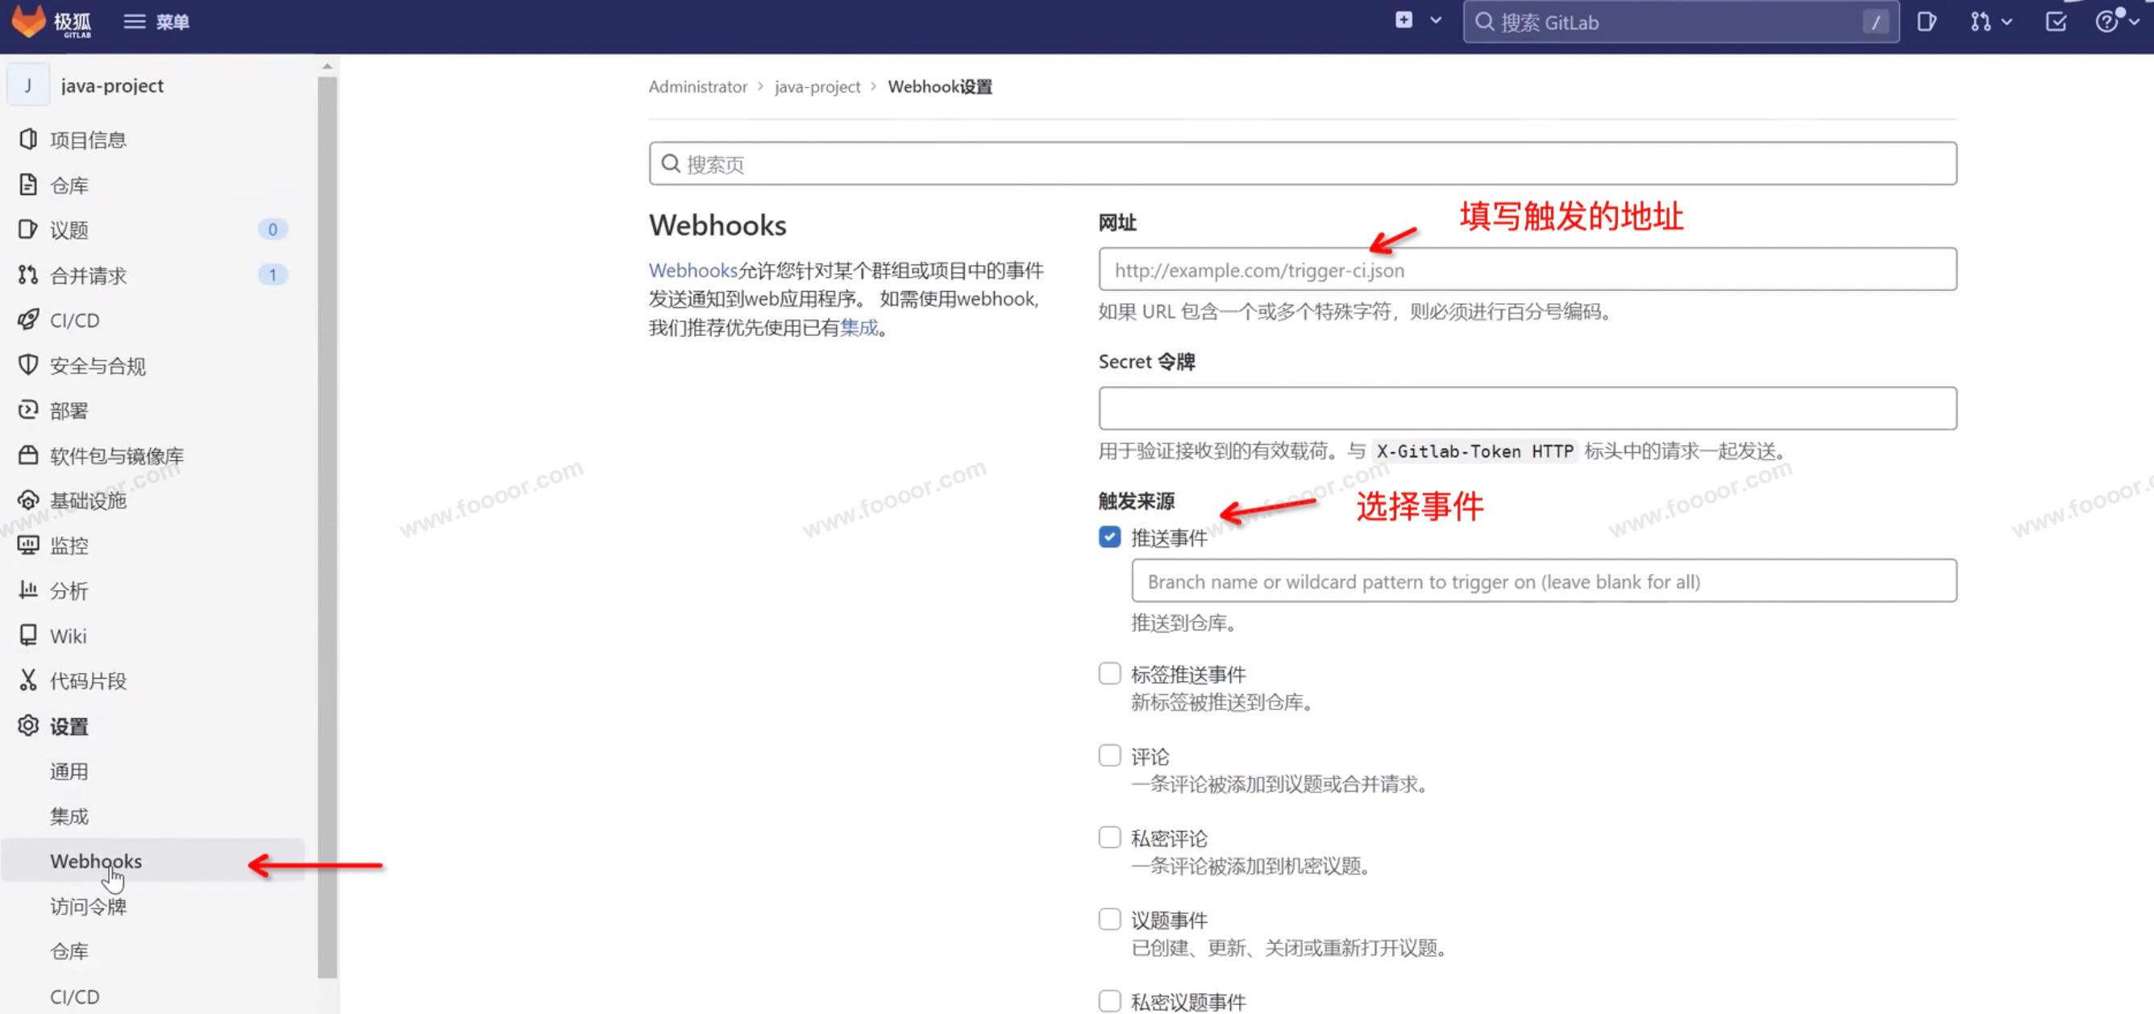
Task: Focus the 网址 URL input field
Action: (x=1527, y=270)
